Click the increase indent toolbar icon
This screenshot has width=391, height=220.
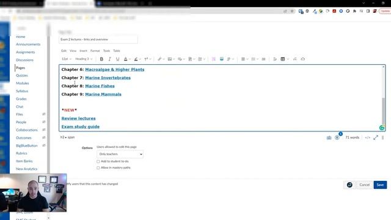point(263,59)
